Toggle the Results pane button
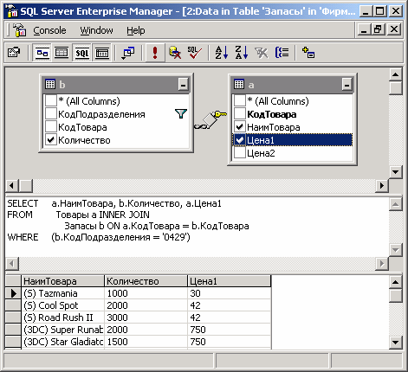This screenshot has height=372, width=408. (101, 53)
